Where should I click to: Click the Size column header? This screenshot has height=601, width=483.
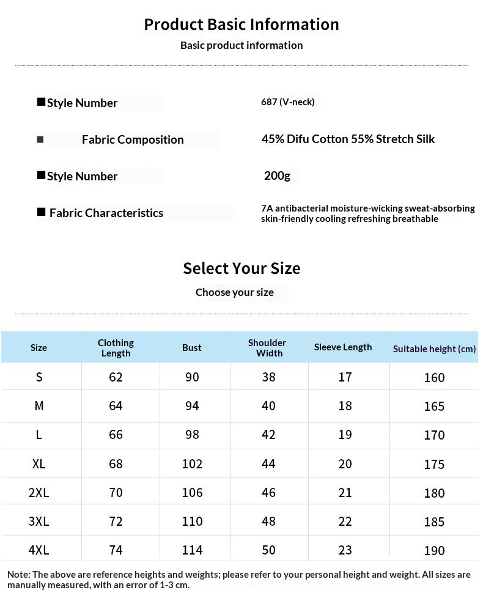pyautogui.click(x=39, y=348)
